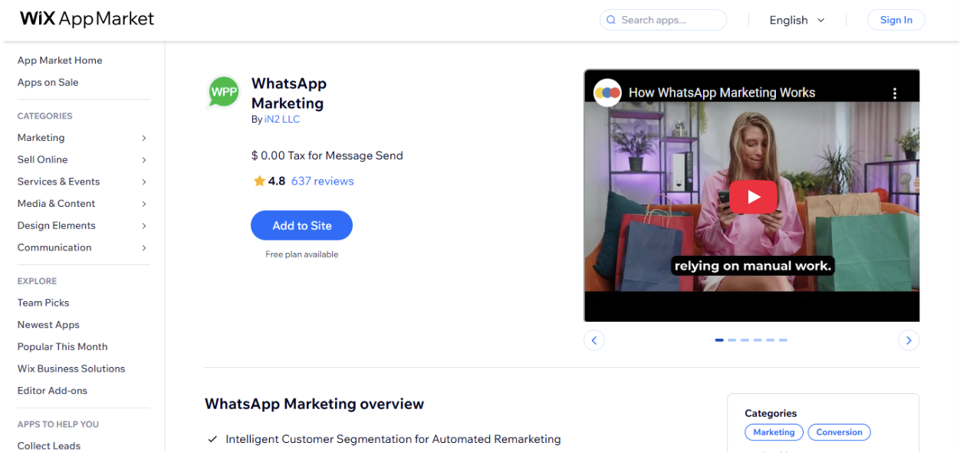Open the Apps on Sale page

pos(48,82)
